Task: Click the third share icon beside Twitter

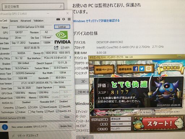Action: [148, 69]
